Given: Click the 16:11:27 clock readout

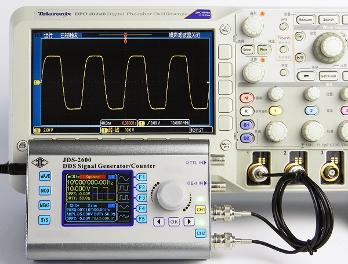Looking at the screenshot, I should pos(197,130).
